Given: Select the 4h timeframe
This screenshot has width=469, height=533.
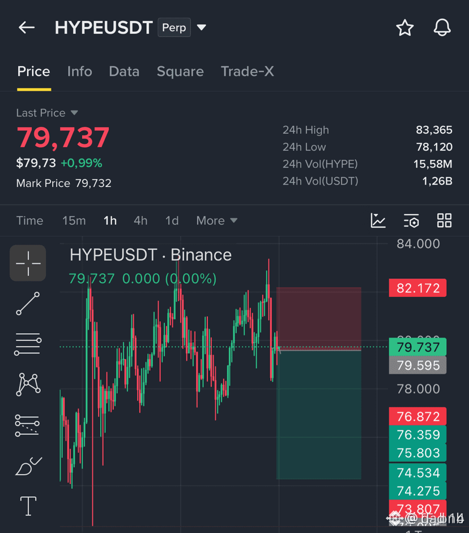Looking at the screenshot, I should click(140, 220).
